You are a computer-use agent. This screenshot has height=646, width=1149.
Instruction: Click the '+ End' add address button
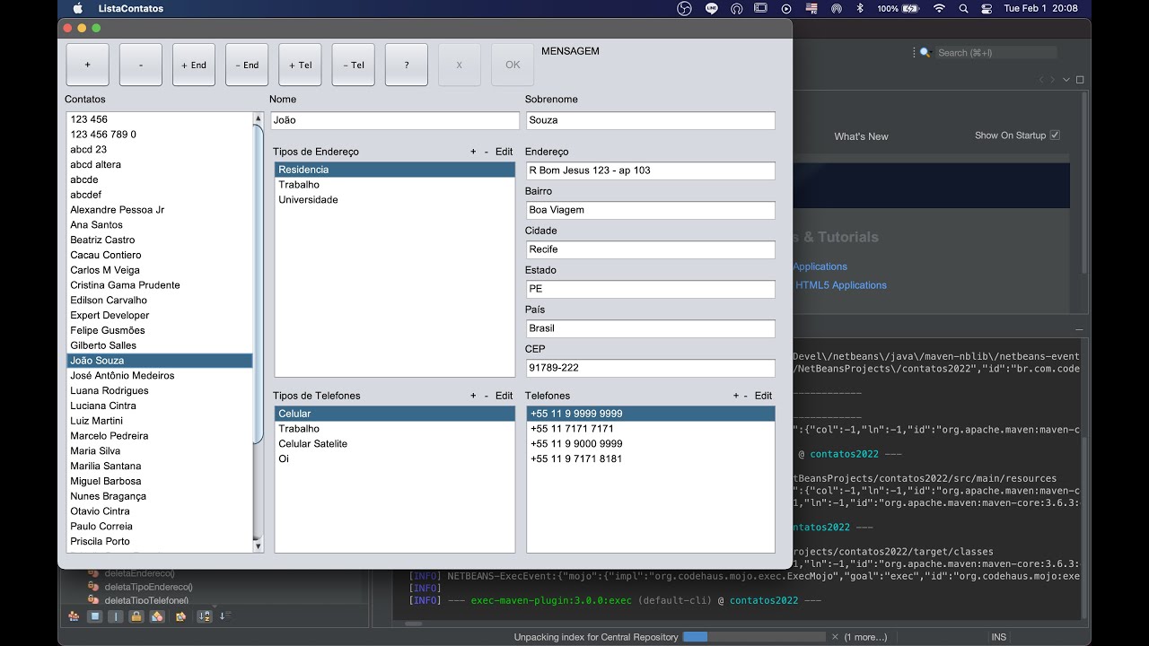tap(194, 65)
